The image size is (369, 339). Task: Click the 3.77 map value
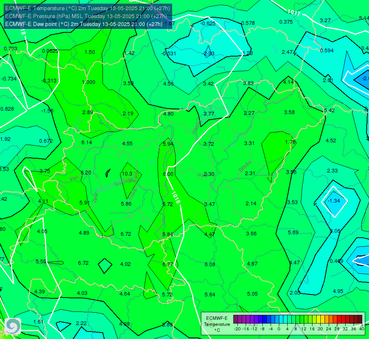[x=209, y=114]
